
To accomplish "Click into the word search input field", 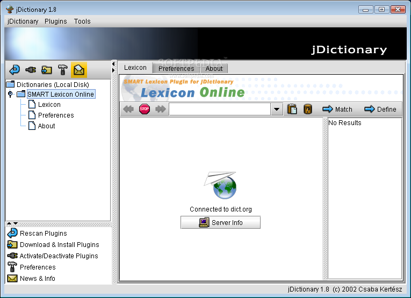I will pos(220,109).
